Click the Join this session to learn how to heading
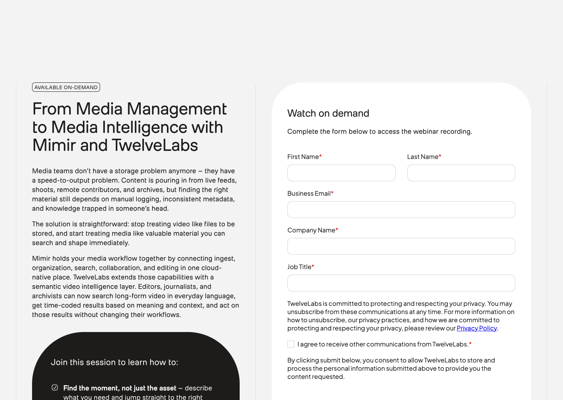The height and width of the screenshot is (400, 563). coord(115,362)
